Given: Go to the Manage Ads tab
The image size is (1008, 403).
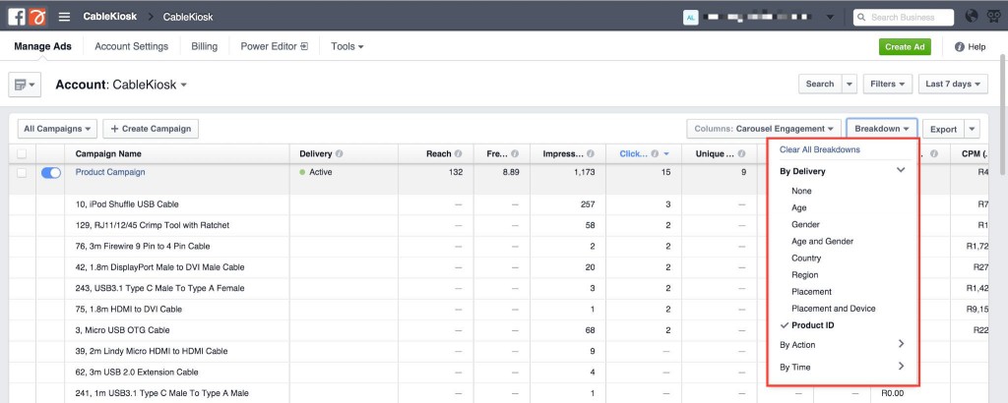Looking at the screenshot, I should pyautogui.click(x=42, y=46).
